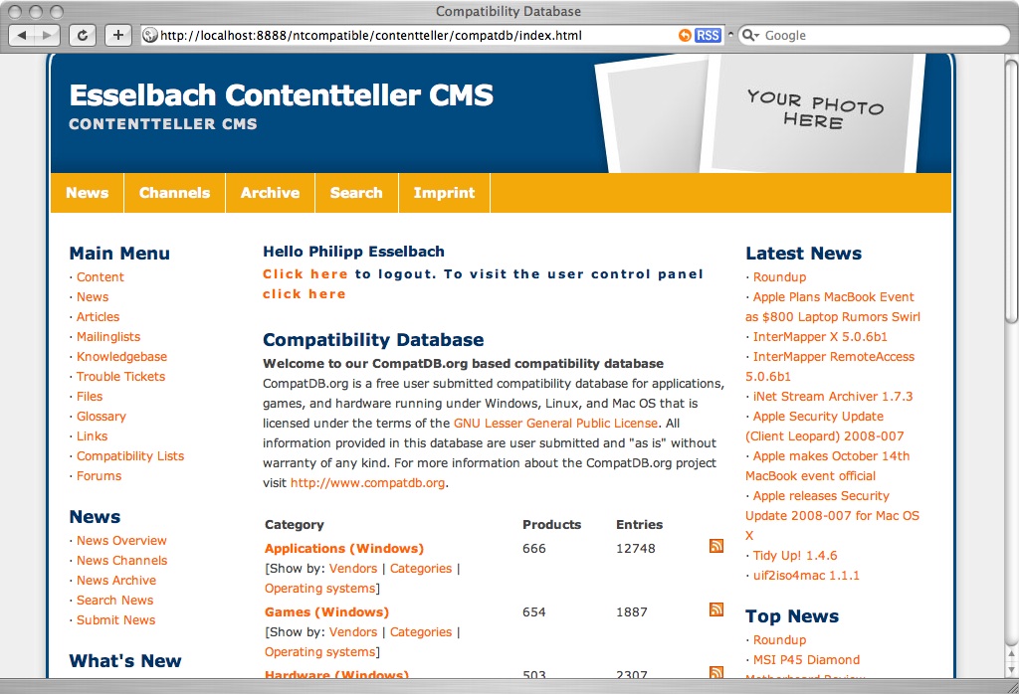Open Apple makes October 14th MacBook item
1019x694 pixels.
pyautogui.click(x=827, y=465)
